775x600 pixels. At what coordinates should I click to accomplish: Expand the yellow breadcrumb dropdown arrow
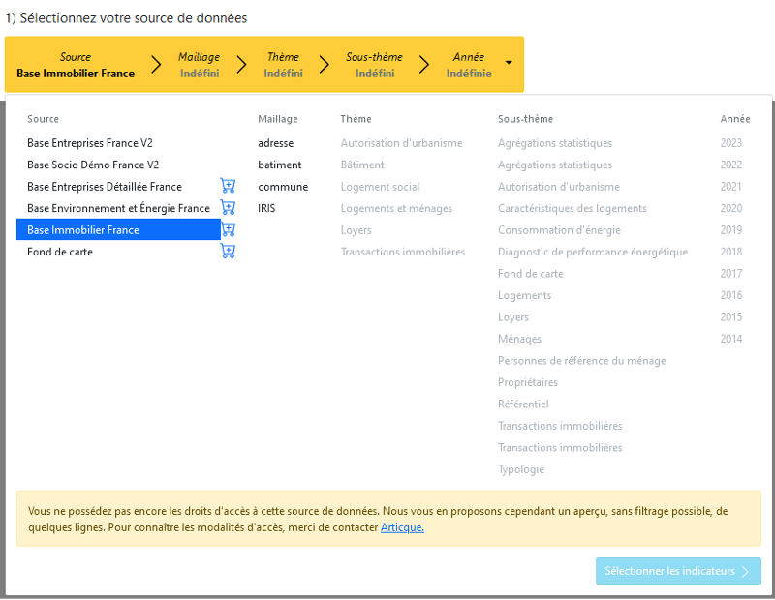click(510, 66)
